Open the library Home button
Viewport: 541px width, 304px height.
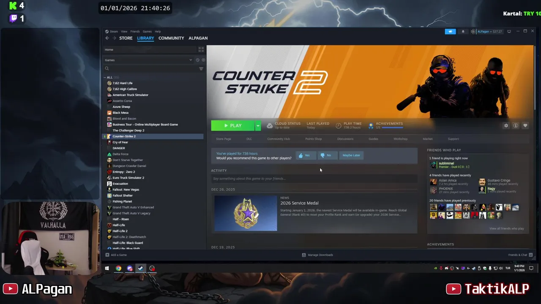coord(109,49)
